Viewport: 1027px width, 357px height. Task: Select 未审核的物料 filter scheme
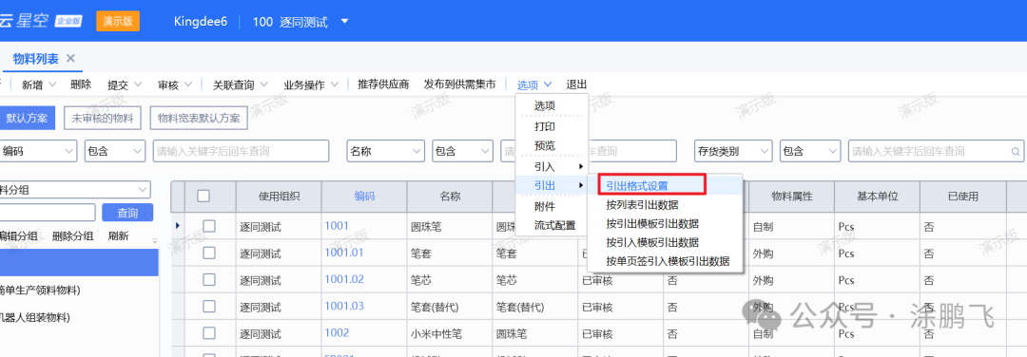(102, 119)
